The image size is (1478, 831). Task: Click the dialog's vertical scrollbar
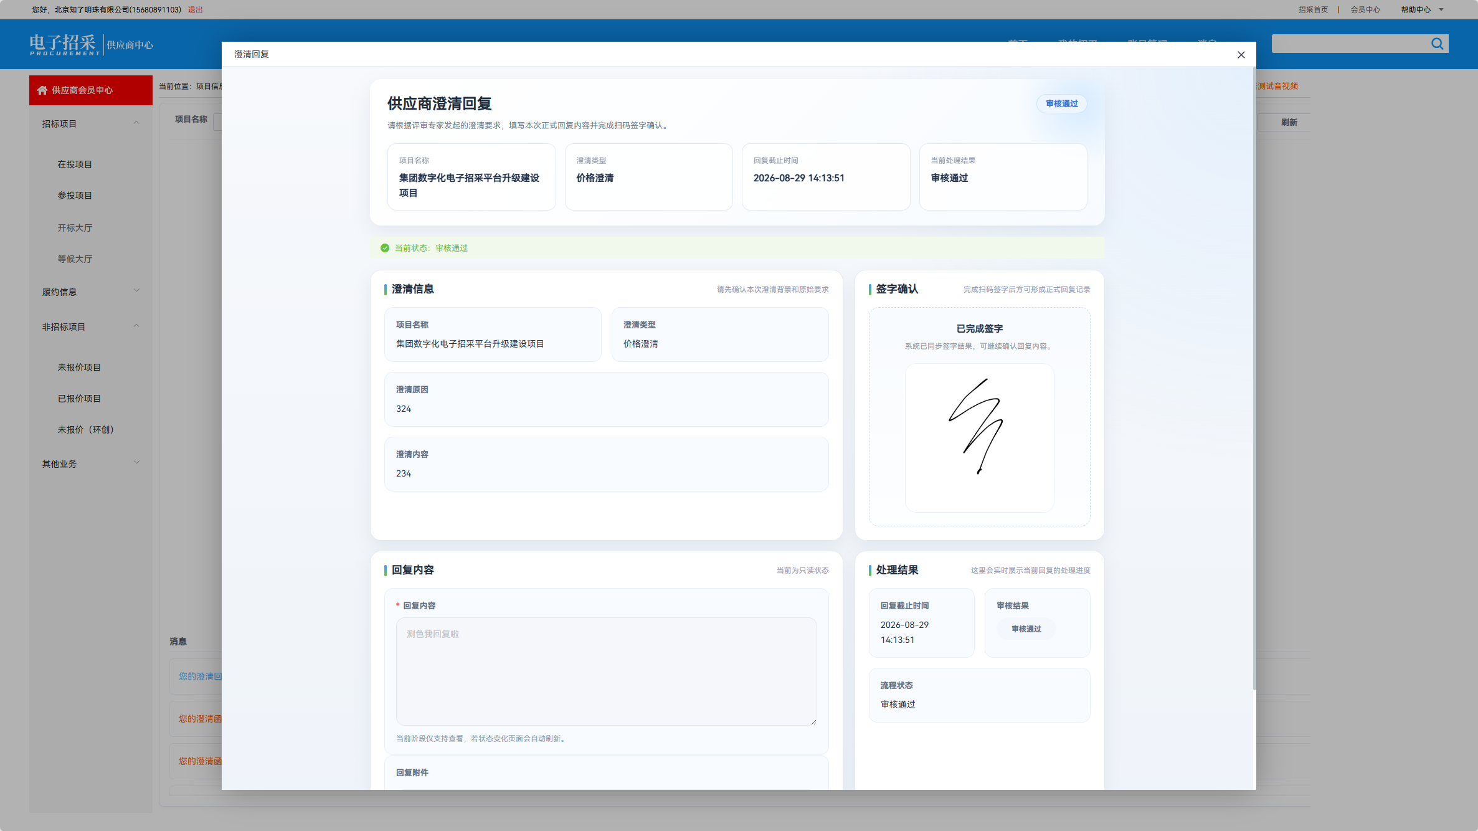(1254, 378)
